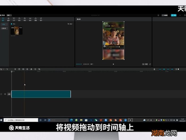Image resolution: width=186 pixels, height=140 pixels.
Task: Open the preview quality dropdown
Action: 92,64
